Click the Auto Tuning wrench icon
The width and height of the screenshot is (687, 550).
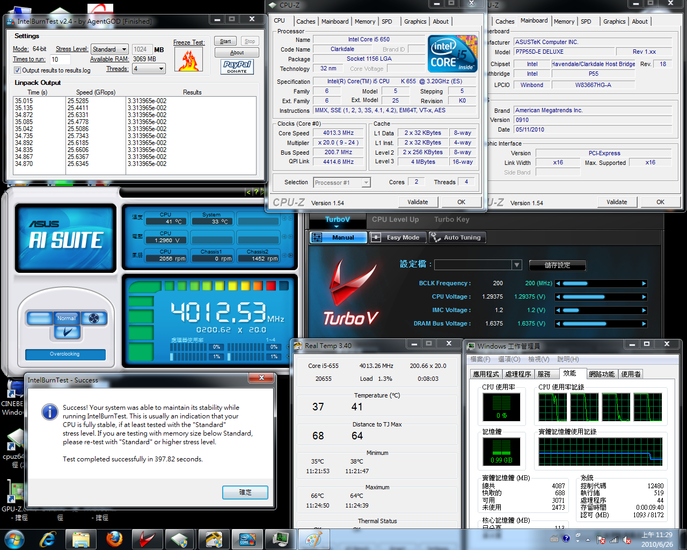click(x=435, y=237)
